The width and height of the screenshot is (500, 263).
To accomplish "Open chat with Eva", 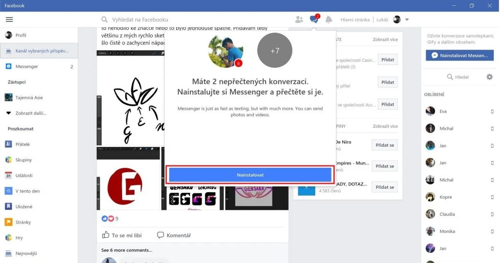I will tap(442, 111).
